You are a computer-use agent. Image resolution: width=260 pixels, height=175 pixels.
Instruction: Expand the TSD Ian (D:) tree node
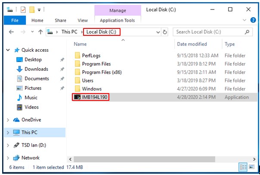[x=8, y=145]
